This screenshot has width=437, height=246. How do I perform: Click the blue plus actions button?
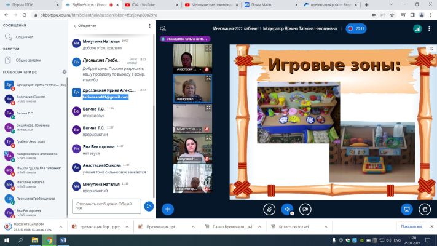pyautogui.click(x=168, y=209)
